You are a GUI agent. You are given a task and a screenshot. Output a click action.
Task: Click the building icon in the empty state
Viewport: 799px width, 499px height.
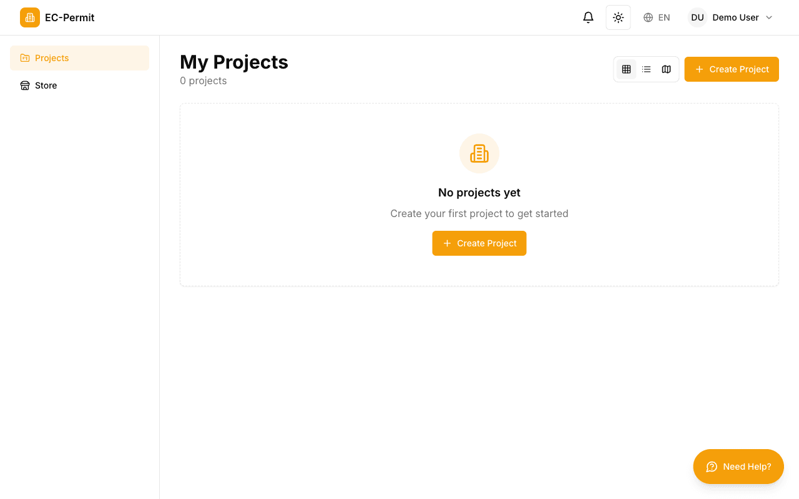(479, 153)
